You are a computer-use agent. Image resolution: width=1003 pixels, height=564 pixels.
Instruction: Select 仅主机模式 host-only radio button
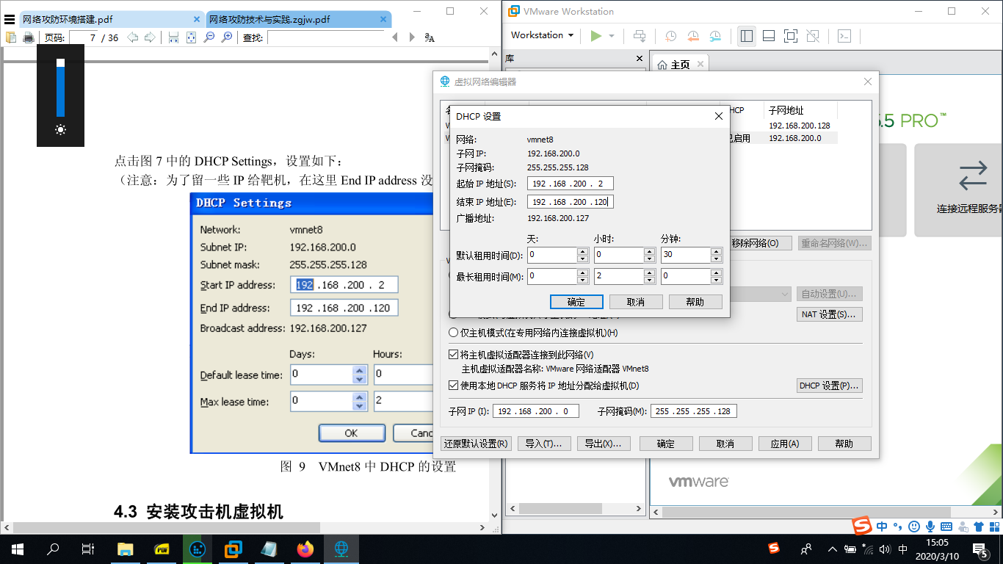click(454, 333)
